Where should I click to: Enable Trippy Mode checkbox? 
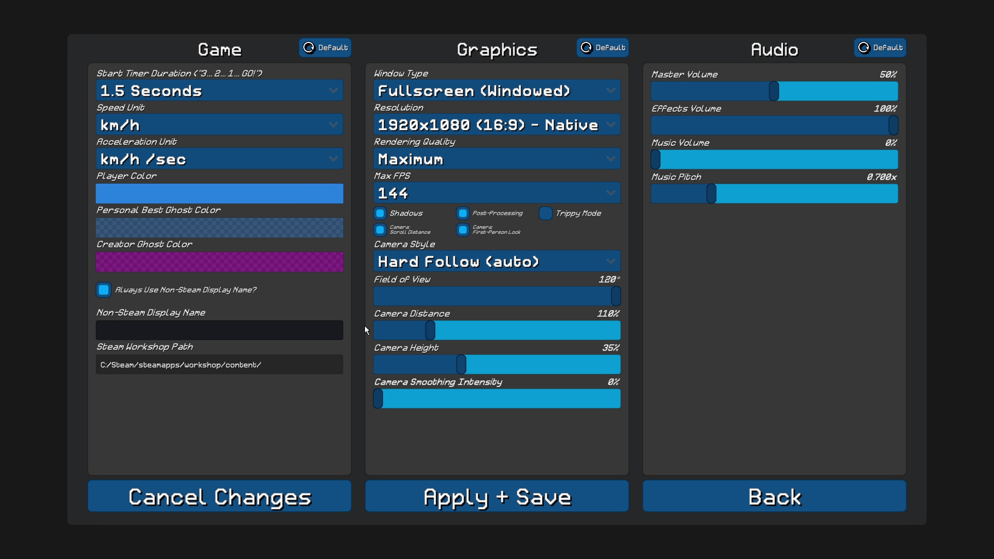pos(546,213)
